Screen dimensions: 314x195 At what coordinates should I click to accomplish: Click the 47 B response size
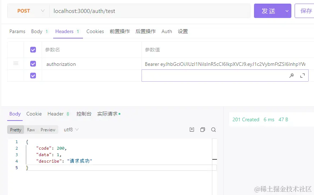coord(283,119)
